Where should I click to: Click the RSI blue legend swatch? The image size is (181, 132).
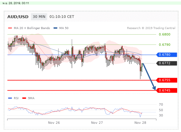[10, 98]
